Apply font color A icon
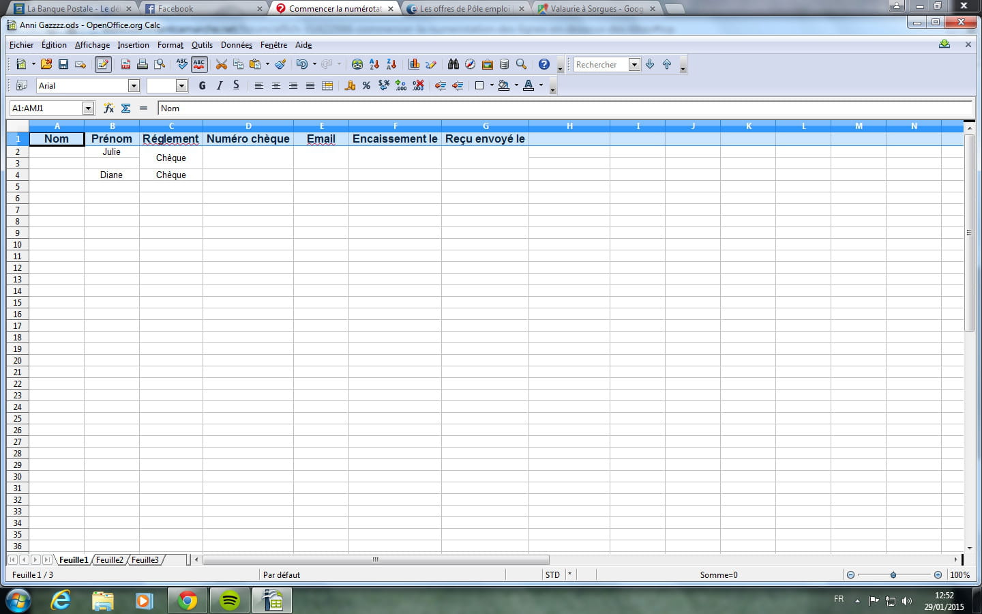Screen dimensions: 982x614 coord(529,85)
